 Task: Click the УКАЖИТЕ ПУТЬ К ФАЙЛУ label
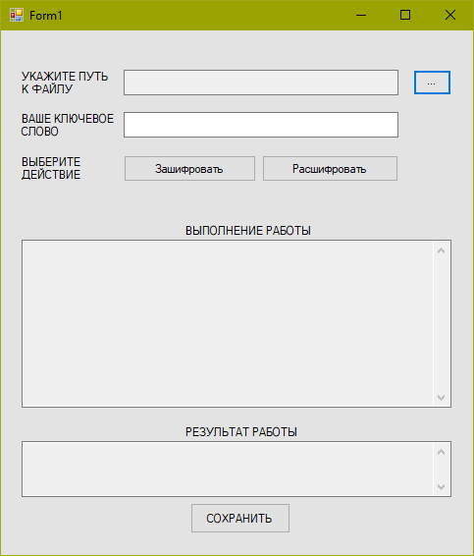click(65, 83)
